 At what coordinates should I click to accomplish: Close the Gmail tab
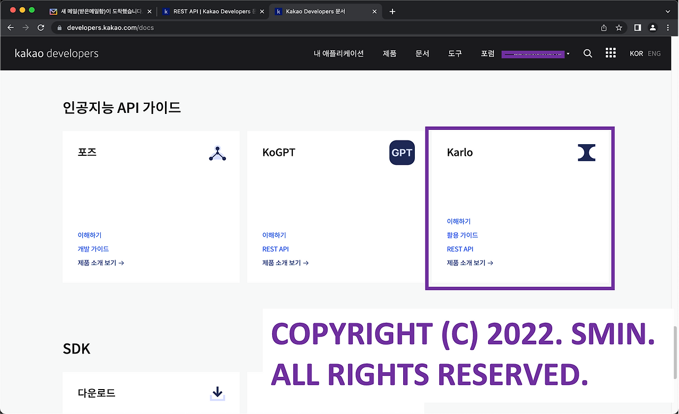click(149, 11)
